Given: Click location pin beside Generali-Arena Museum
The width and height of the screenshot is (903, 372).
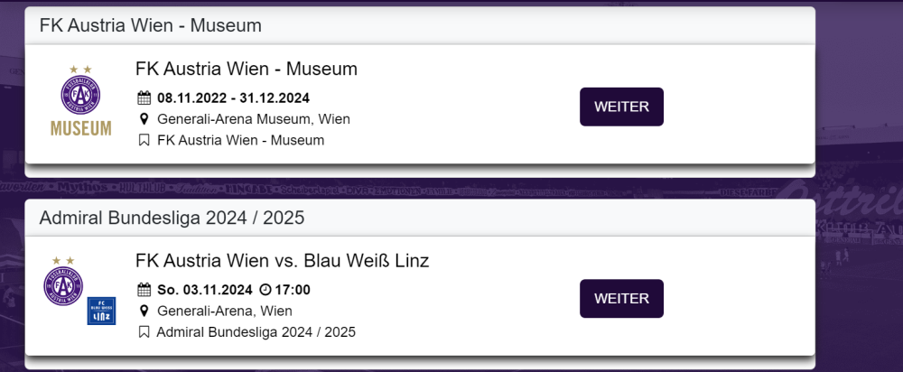Looking at the screenshot, I should [x=144, y=119].
